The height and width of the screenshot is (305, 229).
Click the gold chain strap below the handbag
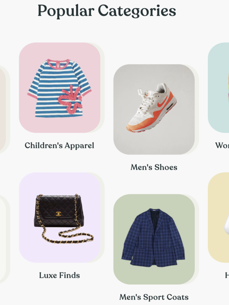tap(67, 237)
